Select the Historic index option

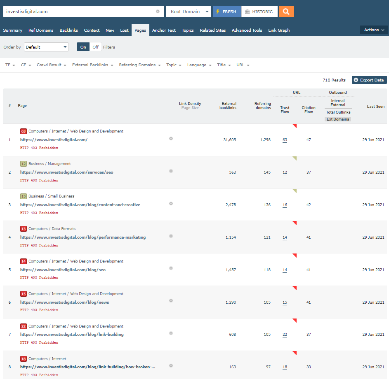[259, 12]
